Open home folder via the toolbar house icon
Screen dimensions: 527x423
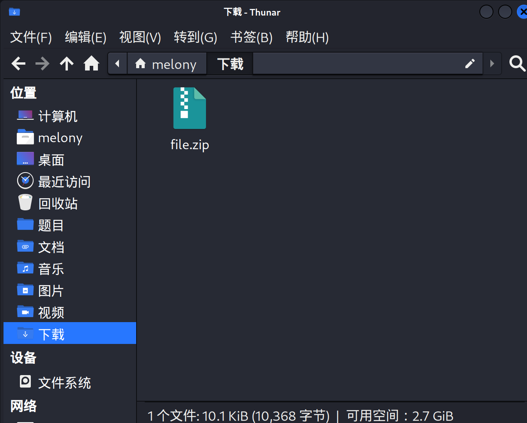click(x=91, y=63)
